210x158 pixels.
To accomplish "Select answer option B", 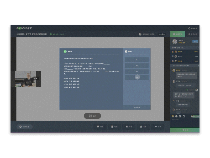I will (137, 66).
